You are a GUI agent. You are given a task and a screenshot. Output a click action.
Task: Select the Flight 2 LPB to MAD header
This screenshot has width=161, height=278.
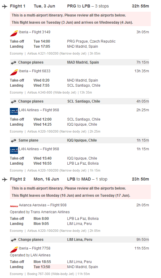[79, 179]
